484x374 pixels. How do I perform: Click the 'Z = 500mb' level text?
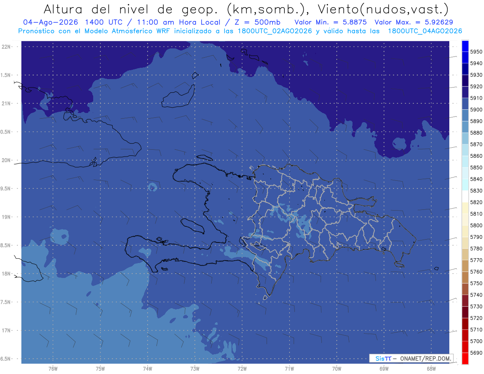point(258,22)
